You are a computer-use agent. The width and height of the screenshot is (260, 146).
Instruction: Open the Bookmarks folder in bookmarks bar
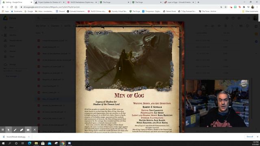17,11
